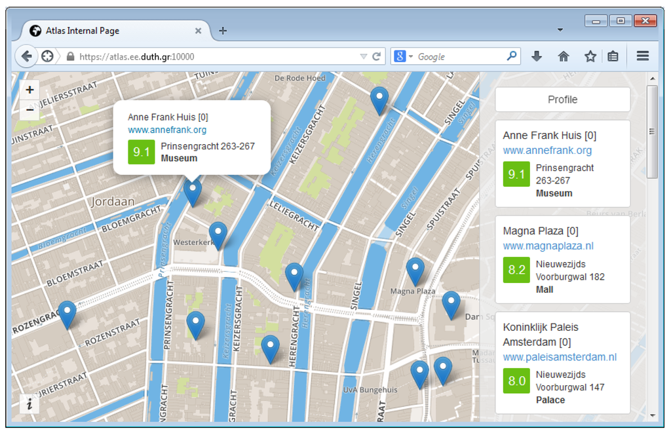
Task: Expand the URL history dropdown arrow
Action: tap(364, 57)
